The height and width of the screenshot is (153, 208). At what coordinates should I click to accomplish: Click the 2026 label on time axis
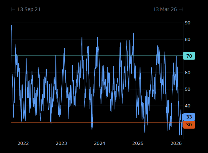176,143
